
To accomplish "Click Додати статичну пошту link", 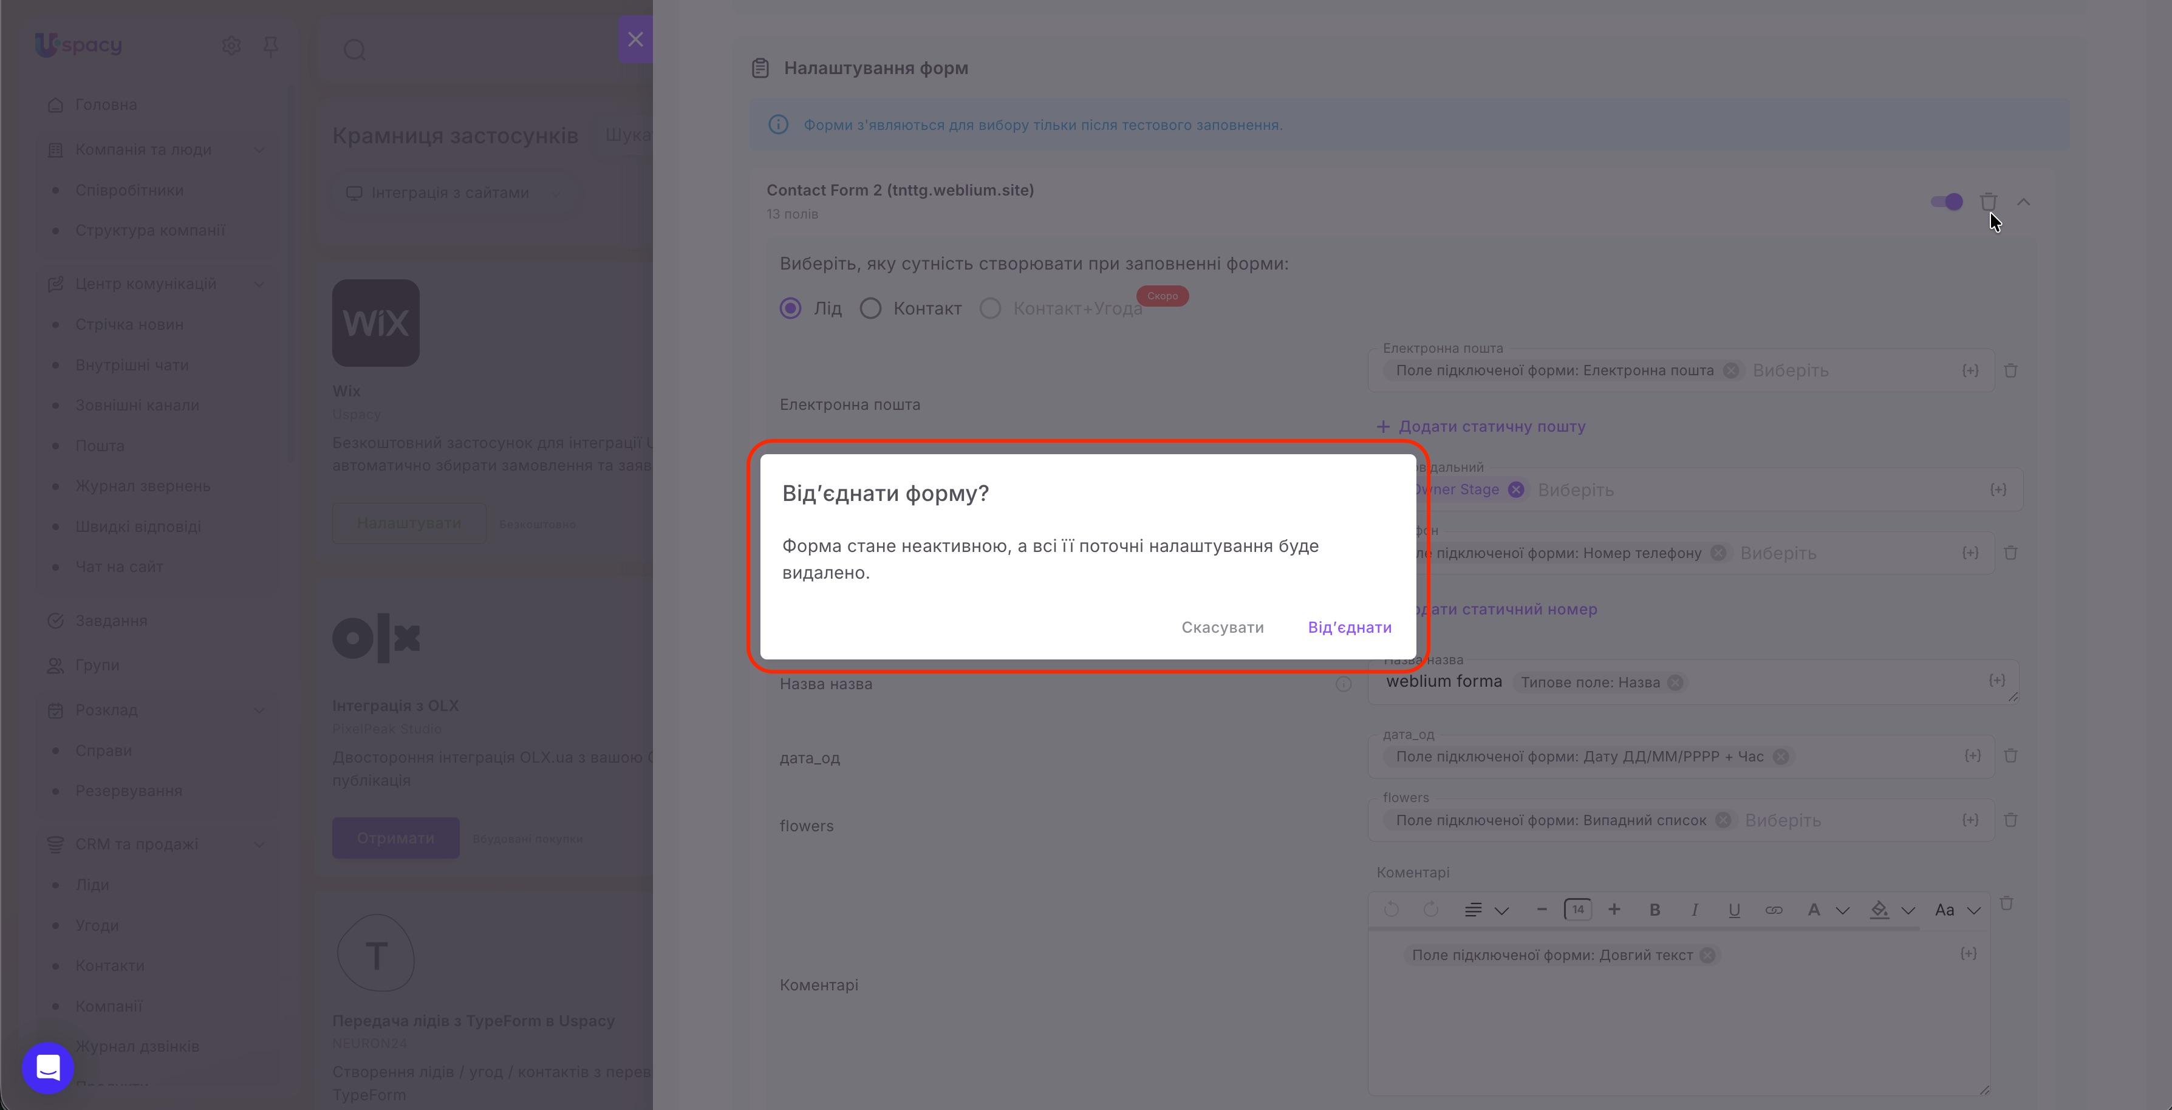I will [1481, 426].
